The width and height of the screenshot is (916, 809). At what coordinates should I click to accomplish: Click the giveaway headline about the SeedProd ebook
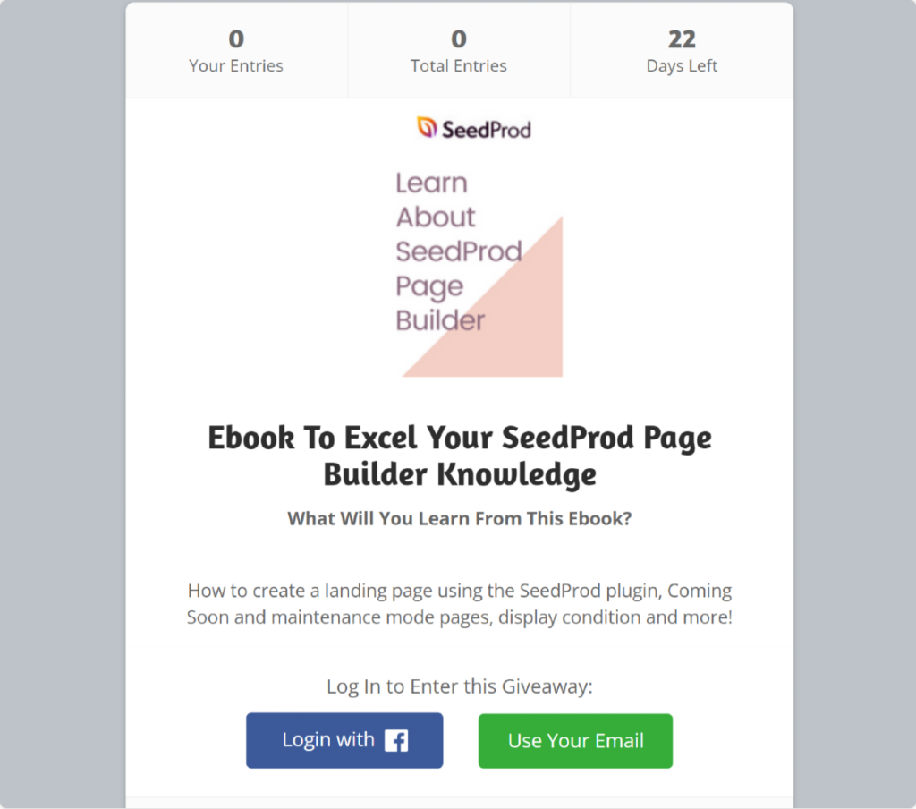pos(459,455)
